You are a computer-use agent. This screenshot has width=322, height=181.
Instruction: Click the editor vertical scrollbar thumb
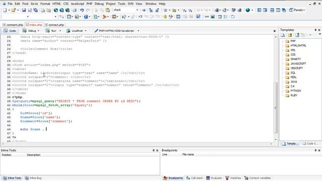point(276,108)
